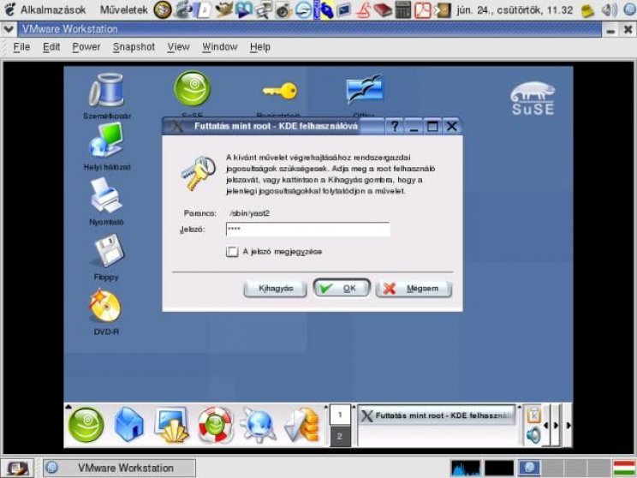Launch the GIMP Wilber icon in the top panel

click(x=223, y=9)
